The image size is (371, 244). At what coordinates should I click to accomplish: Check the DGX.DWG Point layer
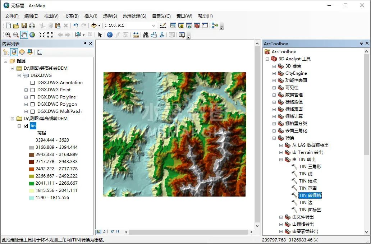[33, 90]
